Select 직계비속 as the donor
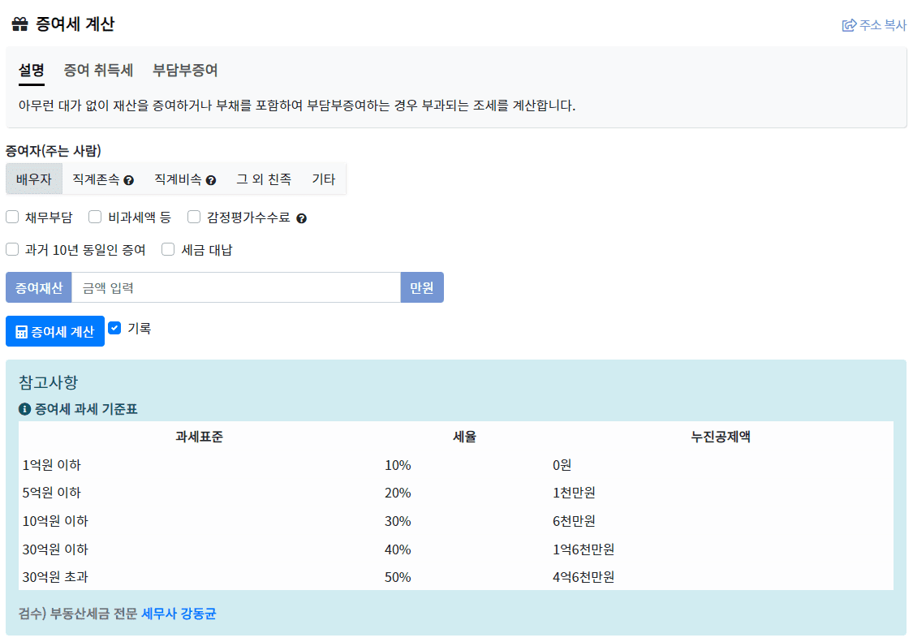Image resolution: width=913 pixels, height=642 pixels. tap(185, 179)
